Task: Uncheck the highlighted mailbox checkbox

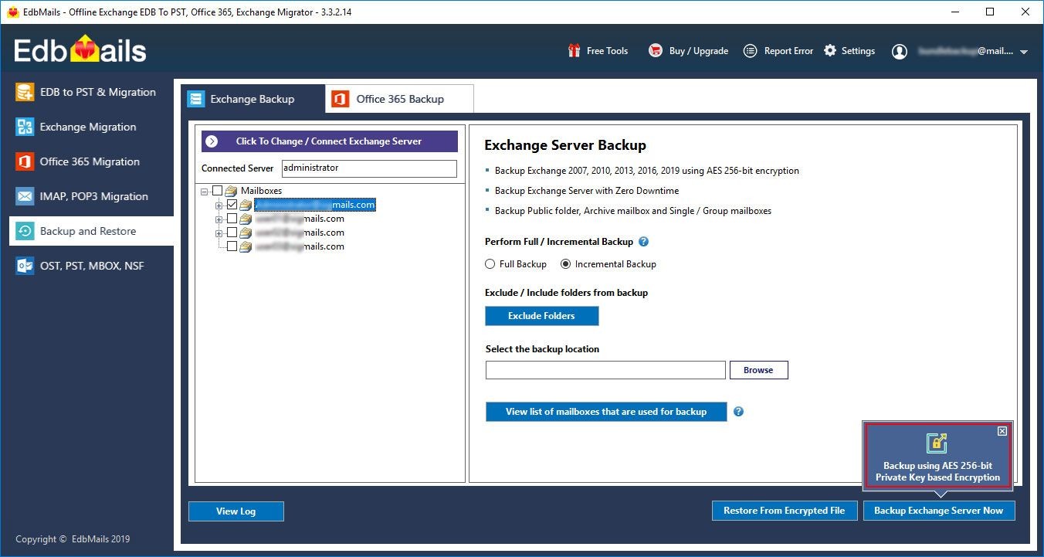Action: click(232, 205)
